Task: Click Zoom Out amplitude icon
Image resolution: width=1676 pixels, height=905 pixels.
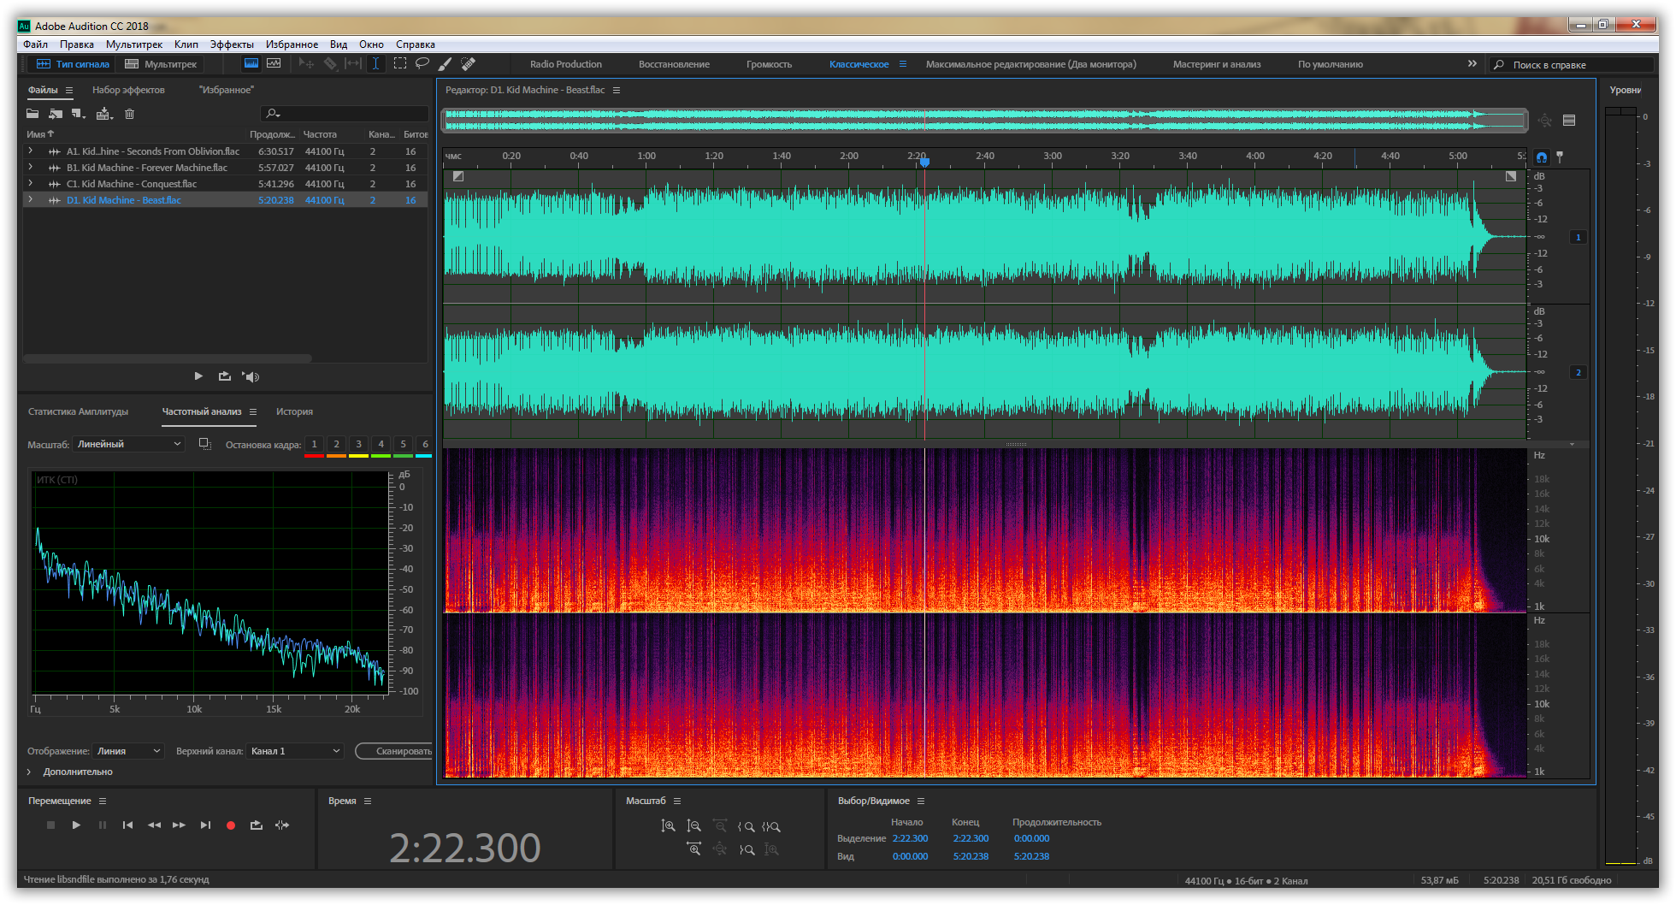Action: [x=694, y=826]
